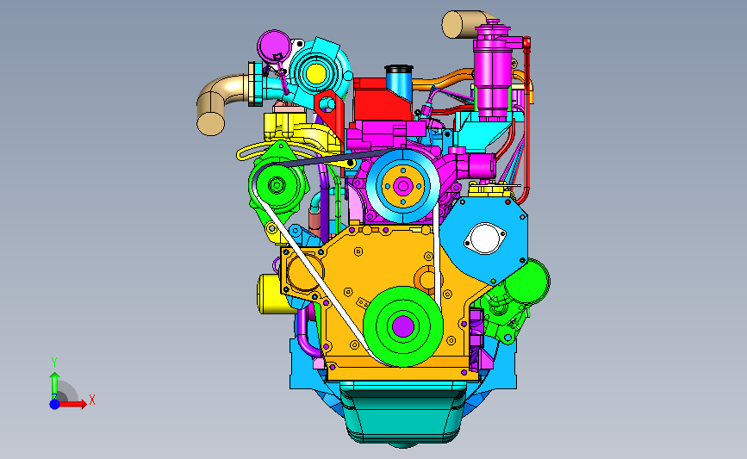Select the purple wastegate actuator disc
Viewport: 747px width, 459px height.
[273, 47]
